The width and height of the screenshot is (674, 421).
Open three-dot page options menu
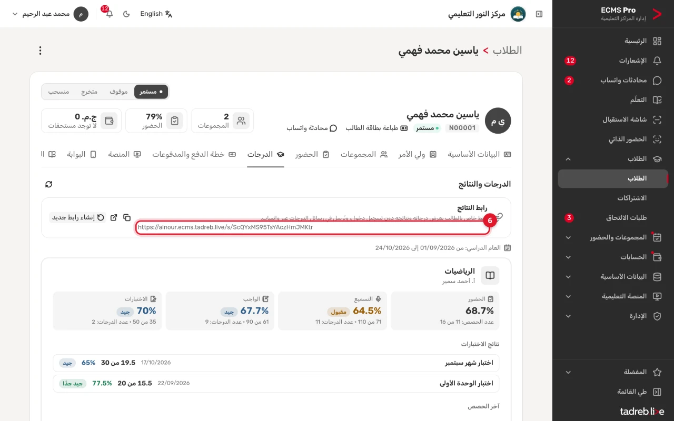click(x=40, y=51)
